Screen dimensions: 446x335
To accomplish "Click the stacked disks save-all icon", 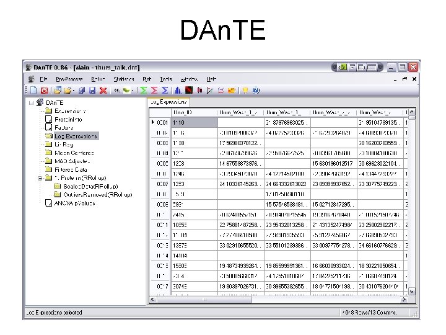I will pyautogui.click(x=82, y=91).
